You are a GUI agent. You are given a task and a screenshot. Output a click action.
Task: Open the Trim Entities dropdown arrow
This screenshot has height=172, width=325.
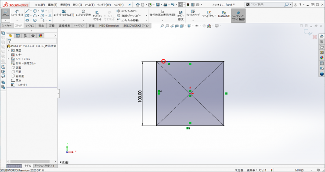(64, 21)
